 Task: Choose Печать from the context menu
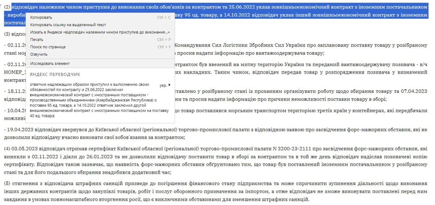(x=100, y=40)
